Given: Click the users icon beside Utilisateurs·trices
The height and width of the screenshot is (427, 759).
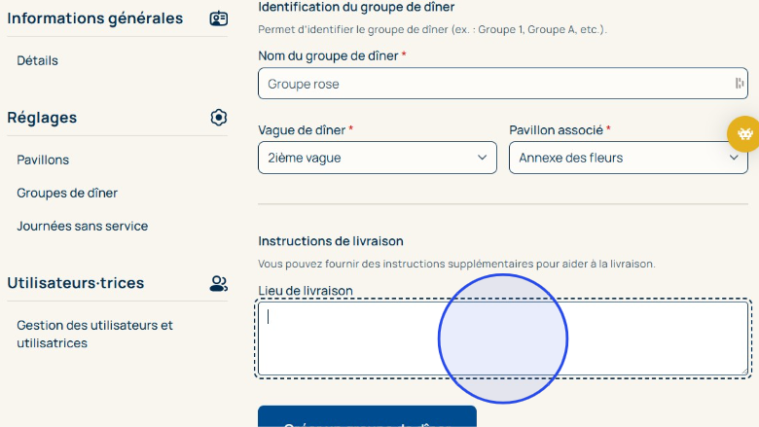Looking at the screenshot, I should 219,283.
